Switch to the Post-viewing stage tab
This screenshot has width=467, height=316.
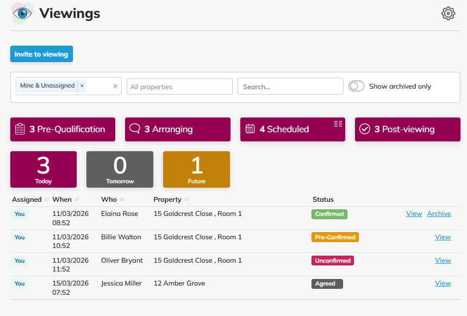(x=407, y=129)
